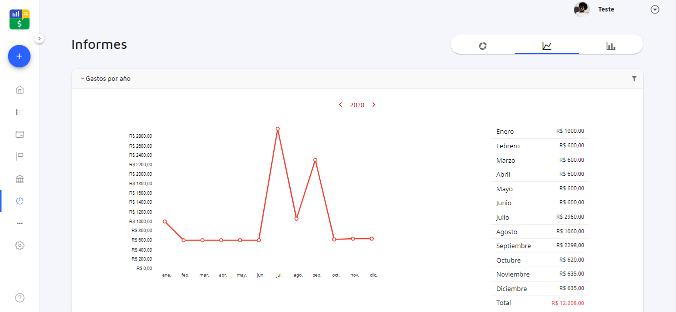Open the more options ellipsis in sidebar
The image size is (676, 312).
pos(20,223)
